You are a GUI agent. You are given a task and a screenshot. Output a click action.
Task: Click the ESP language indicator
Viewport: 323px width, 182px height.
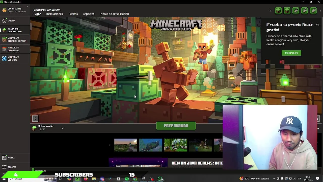point(299,179)
